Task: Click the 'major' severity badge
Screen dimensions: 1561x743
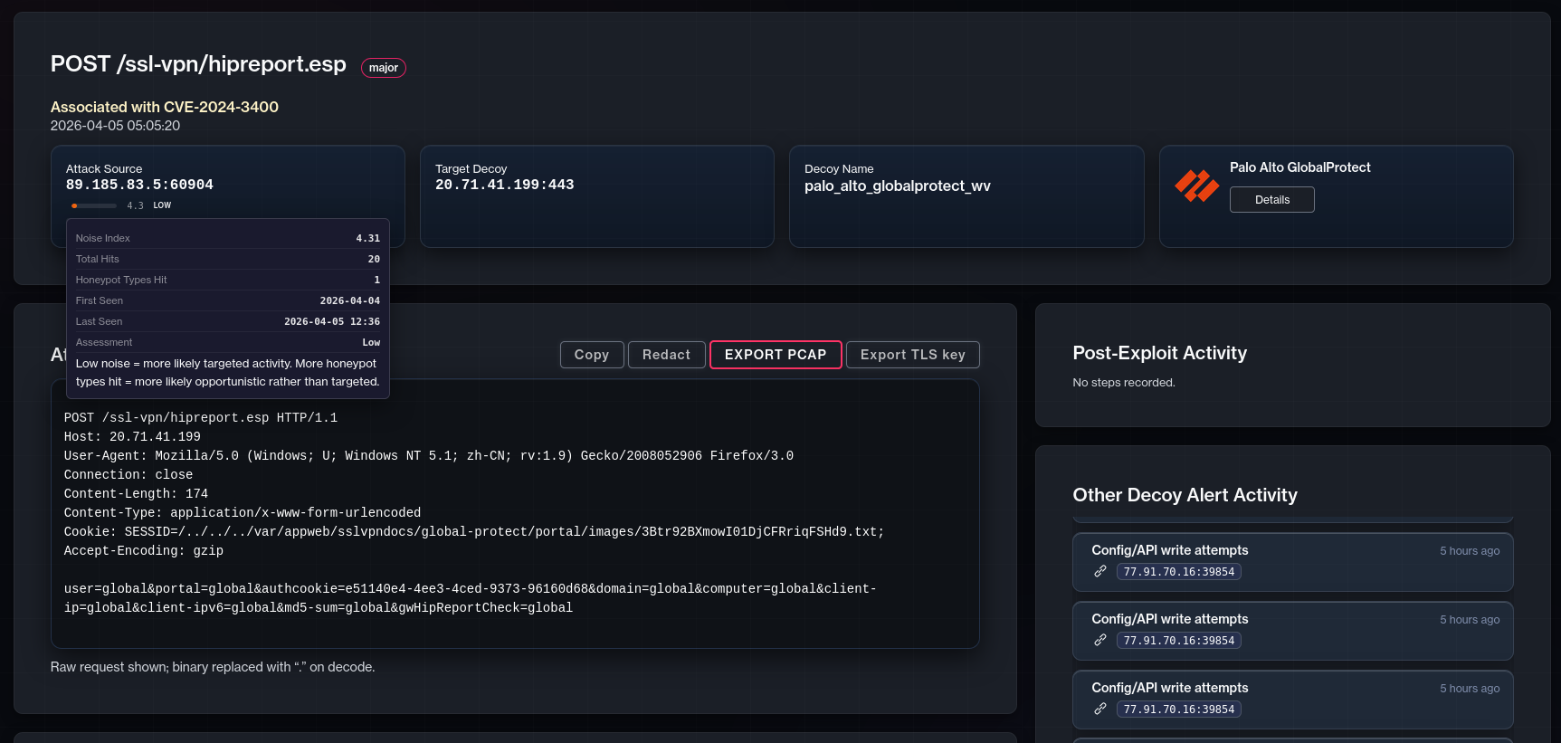Action: tap(383, 68)
